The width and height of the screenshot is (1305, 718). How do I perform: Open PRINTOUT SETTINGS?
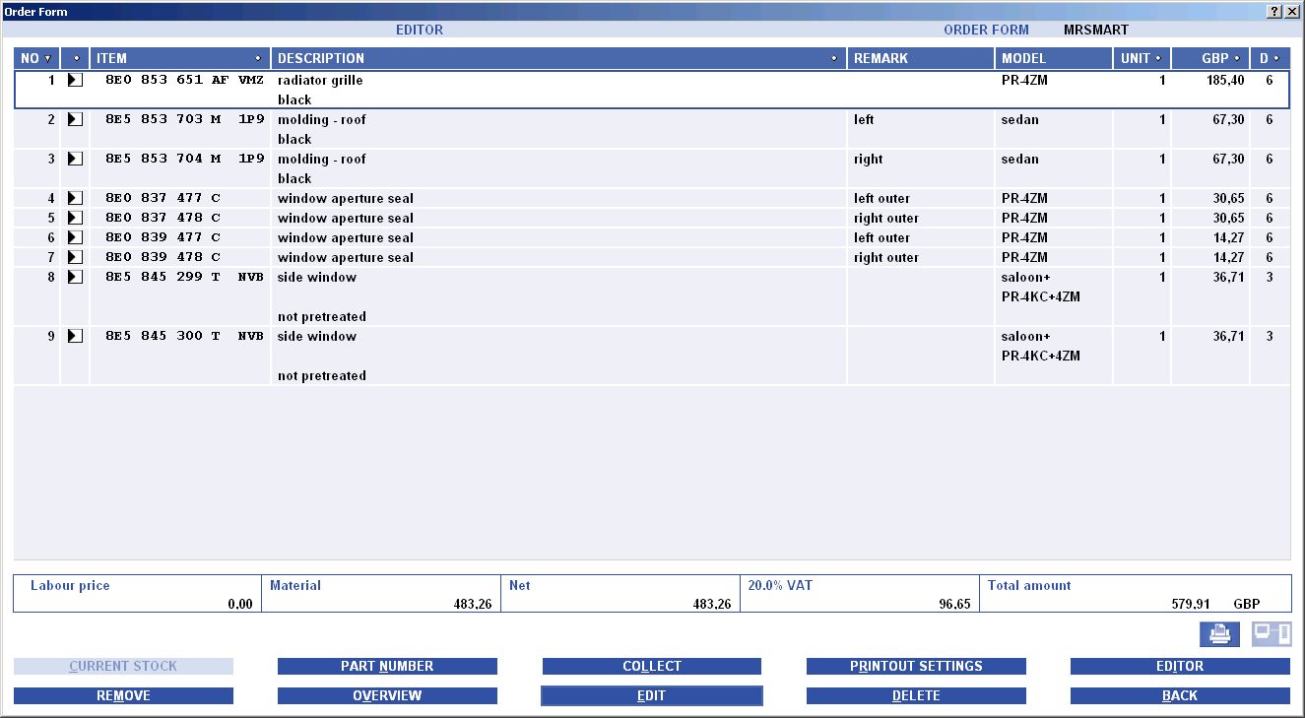coord(916,667)
